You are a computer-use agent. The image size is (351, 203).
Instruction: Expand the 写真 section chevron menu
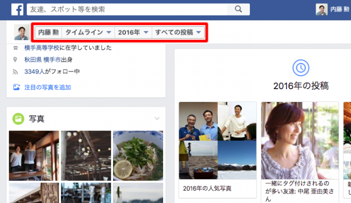pos(157,119)
